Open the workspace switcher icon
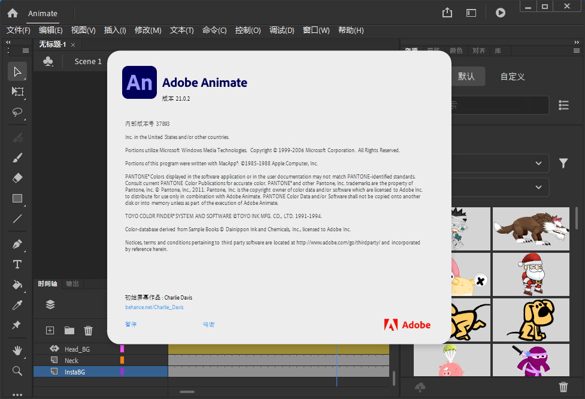Viewport: 585px width, 399px height. coord(471,13)
